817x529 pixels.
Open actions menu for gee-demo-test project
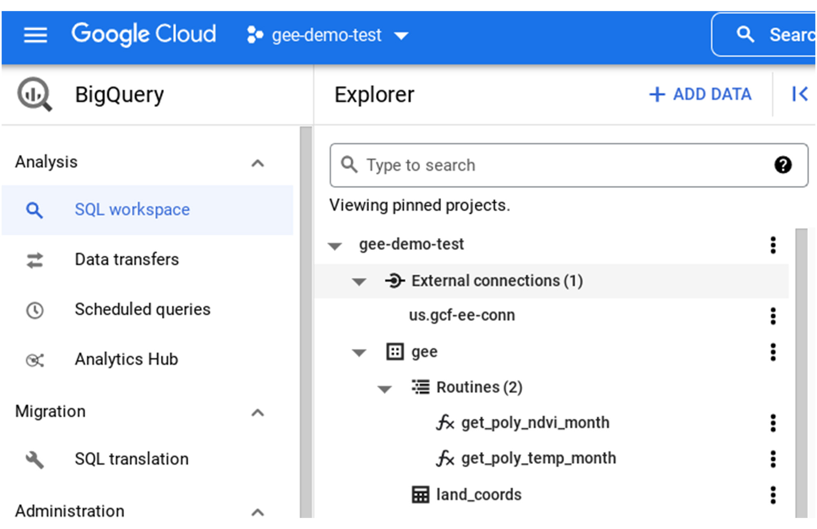coord(773,245)
